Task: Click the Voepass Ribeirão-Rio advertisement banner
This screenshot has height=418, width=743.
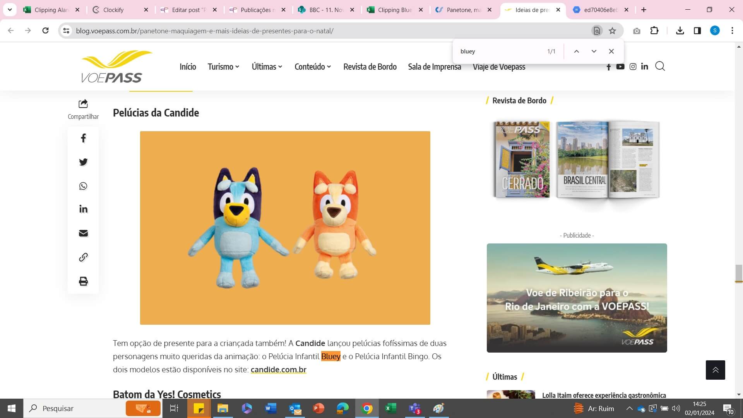Action: pyautogui.click(x=577, y=298)
